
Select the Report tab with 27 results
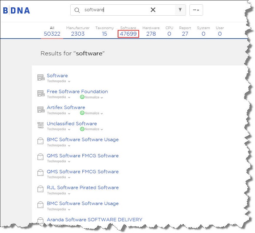[x=185, y=31]
